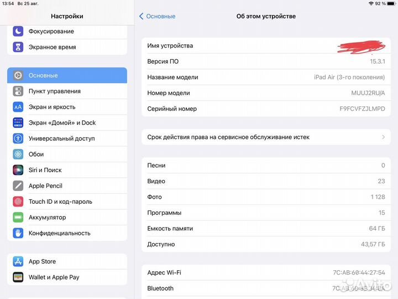The image size is (398, 299).
Task: Go back using the Основные chevron
Action: 142,16
